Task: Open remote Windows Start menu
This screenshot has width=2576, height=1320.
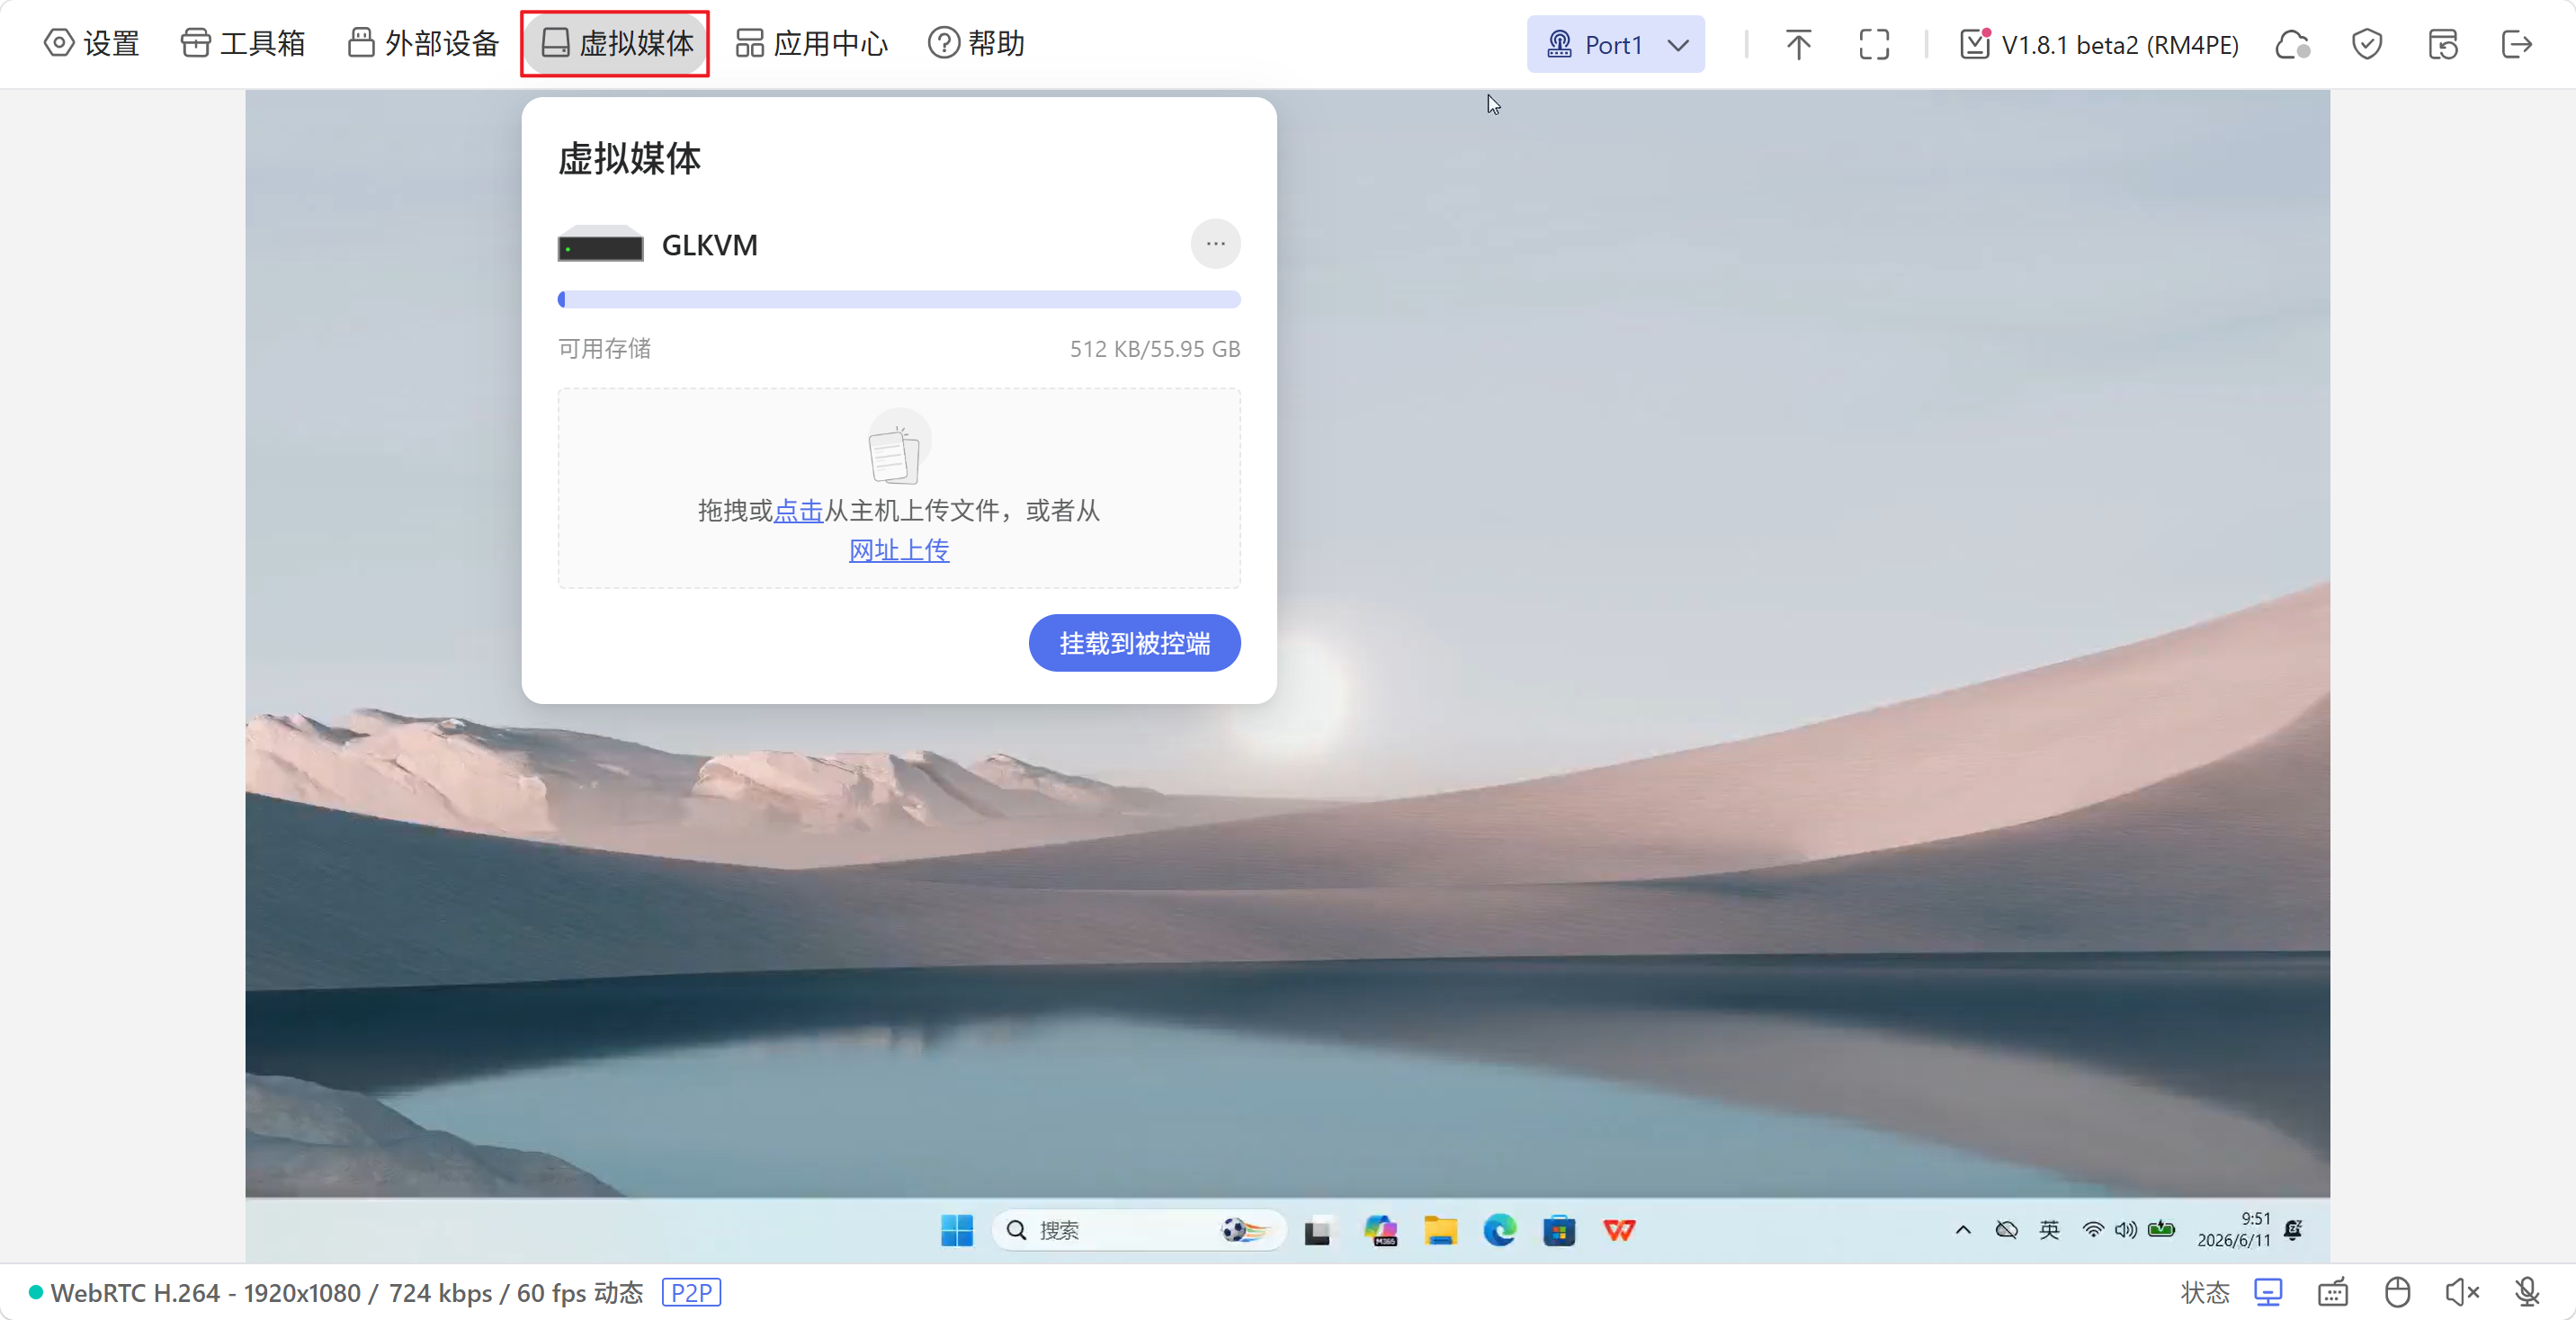Action: tap(957, 1230)
